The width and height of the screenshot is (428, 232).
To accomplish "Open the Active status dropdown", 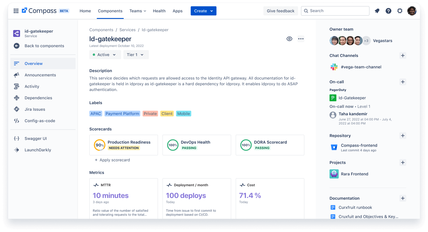I will [105, 54].
